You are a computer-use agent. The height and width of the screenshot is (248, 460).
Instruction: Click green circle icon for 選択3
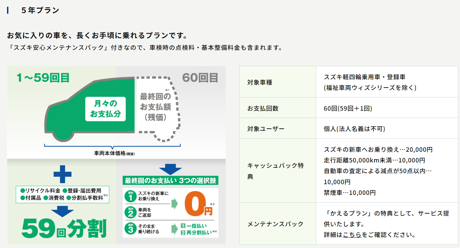(130, 228)
